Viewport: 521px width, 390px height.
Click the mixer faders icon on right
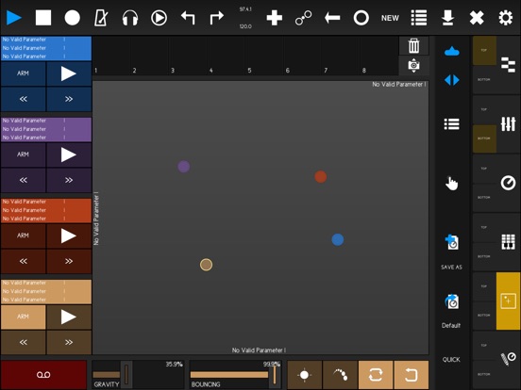pos(508,124)
